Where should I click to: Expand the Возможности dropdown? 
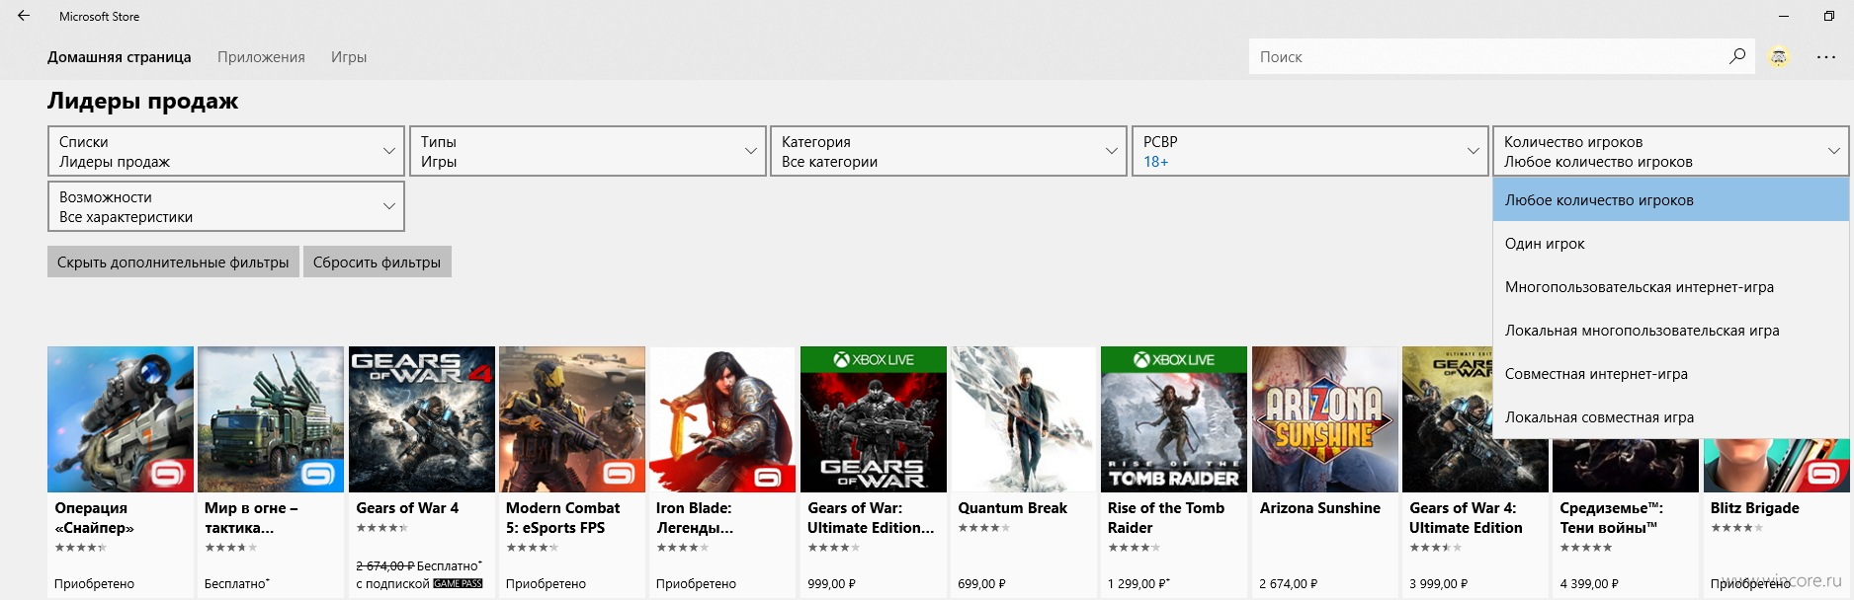tap(226, 206)
